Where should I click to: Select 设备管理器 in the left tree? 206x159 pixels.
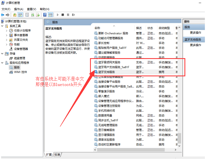point(21,49)
